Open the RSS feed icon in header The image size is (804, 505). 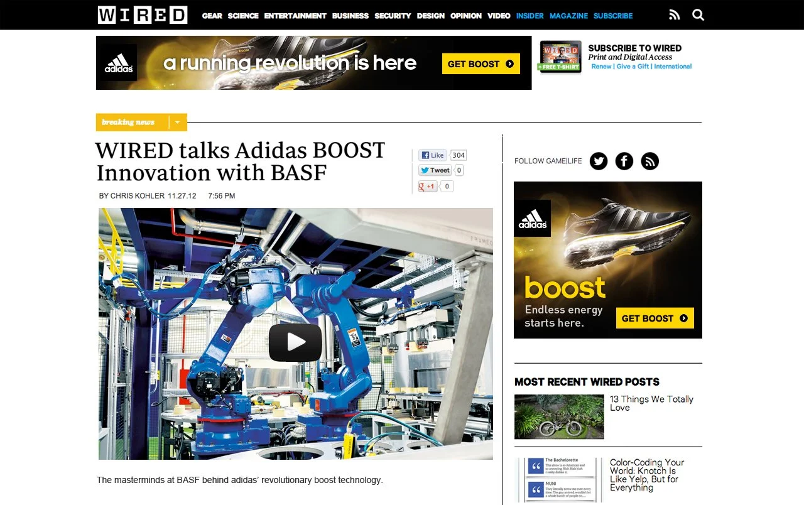coord(675,15)
